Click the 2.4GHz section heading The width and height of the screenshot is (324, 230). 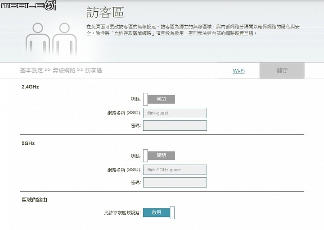pyautogui.click(x=30, y=87)
